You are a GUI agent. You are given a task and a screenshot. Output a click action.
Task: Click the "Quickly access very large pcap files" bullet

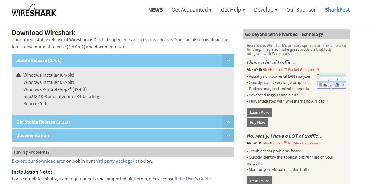point(278,82)
